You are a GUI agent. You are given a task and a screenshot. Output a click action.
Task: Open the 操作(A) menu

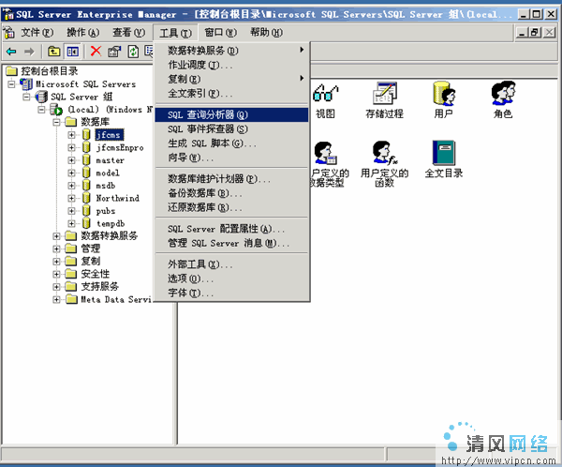pyautogui.click(x=82, y=33)
